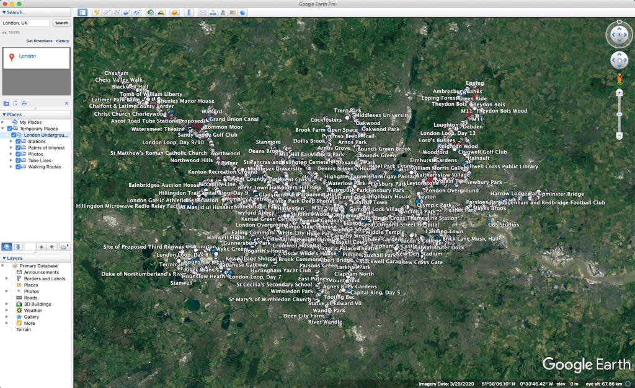Expand the Points of Interest folder
Image resolution: width=635 pixels, height=388 pixels.
click(11, 147)
